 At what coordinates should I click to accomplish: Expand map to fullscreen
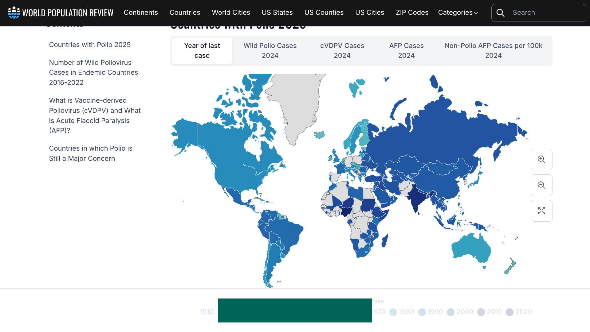point(541,211)
